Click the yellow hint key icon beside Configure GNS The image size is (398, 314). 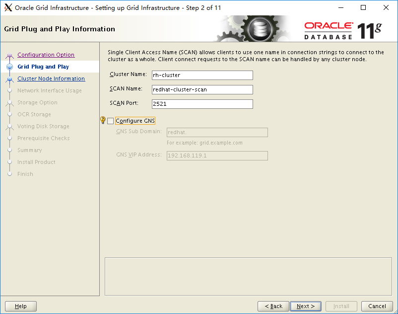point(103,120)
